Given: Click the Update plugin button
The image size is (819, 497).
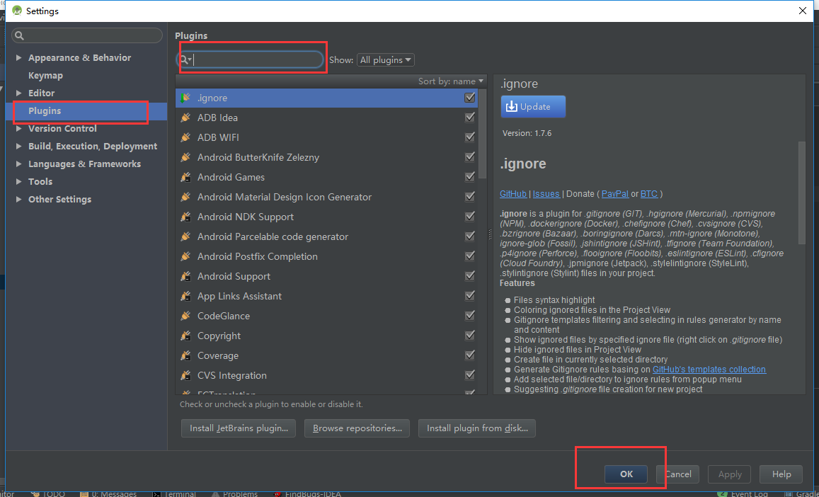Looking at the screenshot, I should 533,107.
